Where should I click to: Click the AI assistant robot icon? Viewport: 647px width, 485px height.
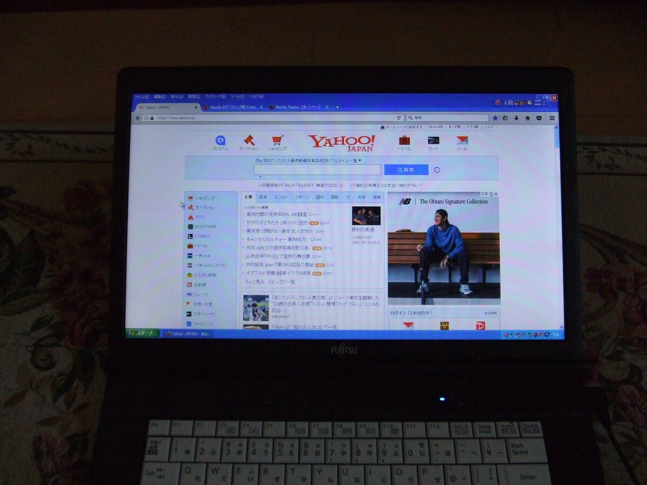pos(437,170)
